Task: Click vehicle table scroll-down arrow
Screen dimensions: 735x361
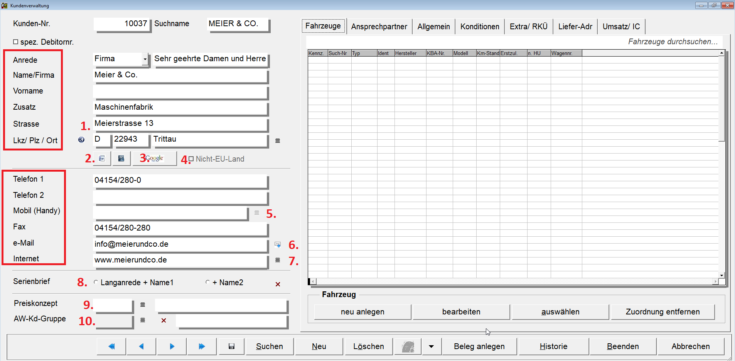Action: [722, 275]
